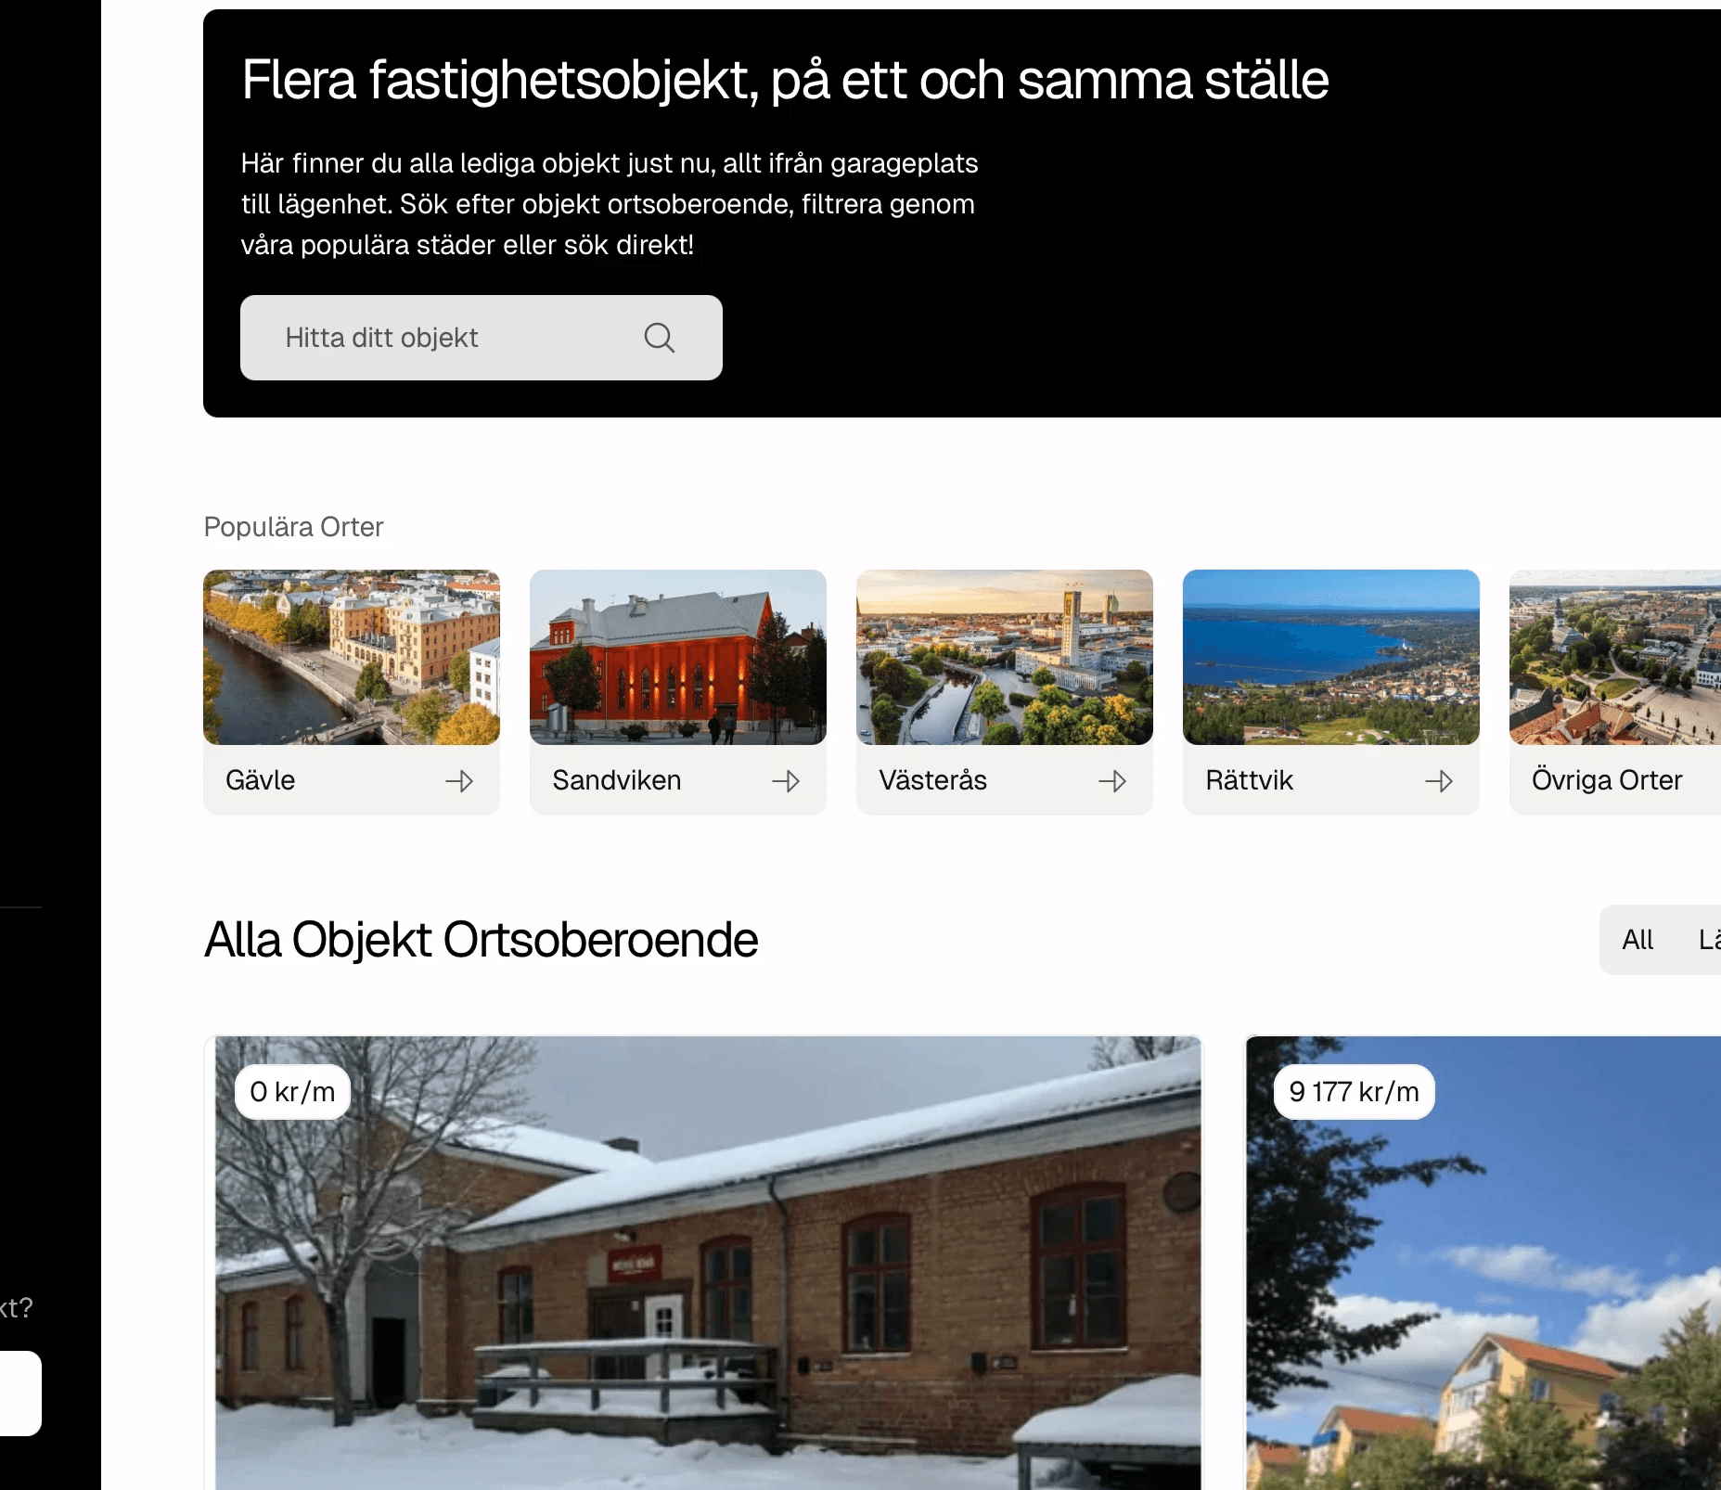
Task: Open the snowy brick building listing
Action: [708, 1263]
